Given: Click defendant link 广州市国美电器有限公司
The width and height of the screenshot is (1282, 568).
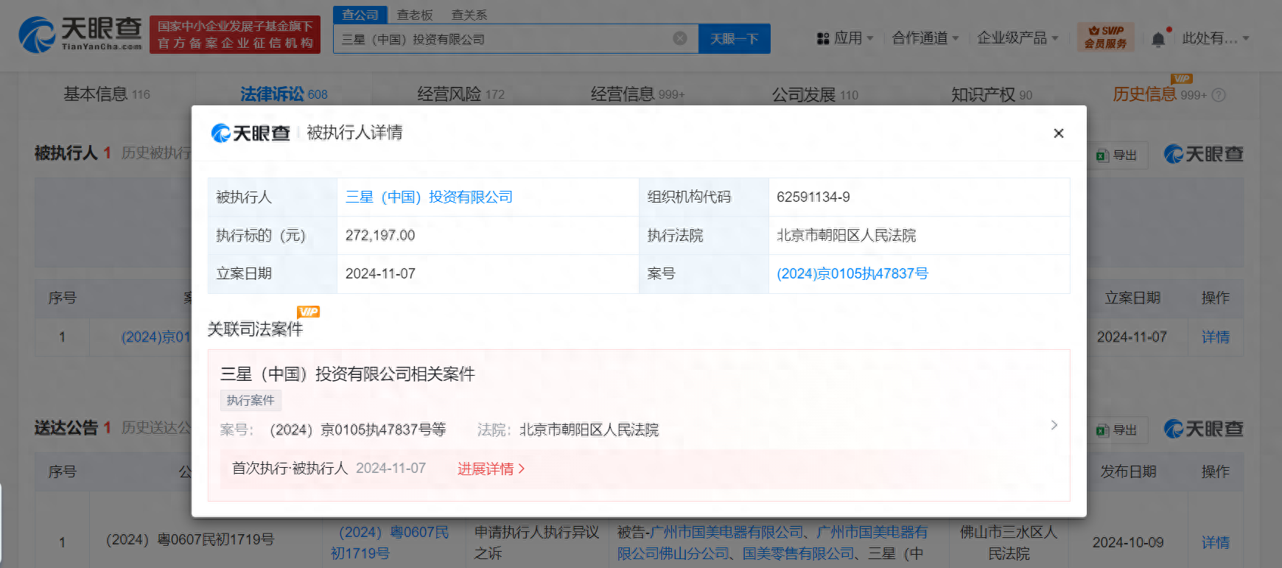Looking at the screenshot, I should click(726, 532).
